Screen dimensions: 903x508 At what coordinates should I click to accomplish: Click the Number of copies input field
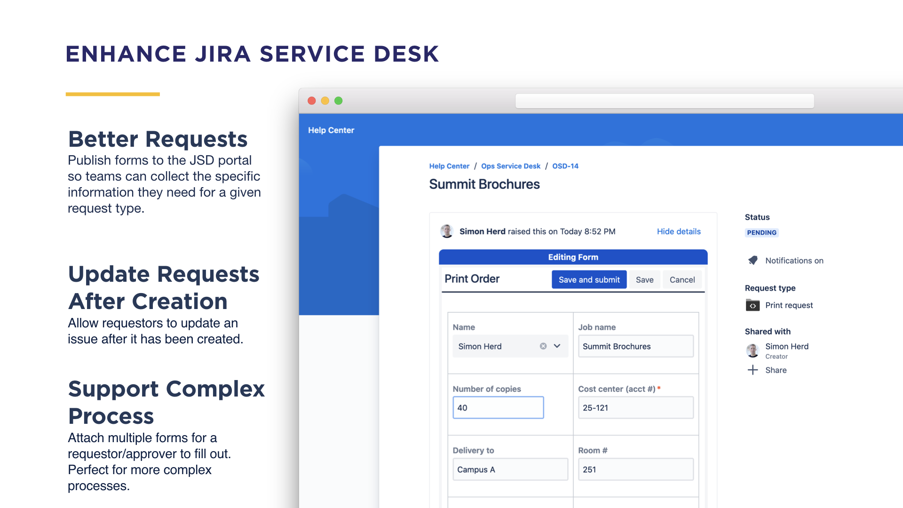(x=498, y=408)
